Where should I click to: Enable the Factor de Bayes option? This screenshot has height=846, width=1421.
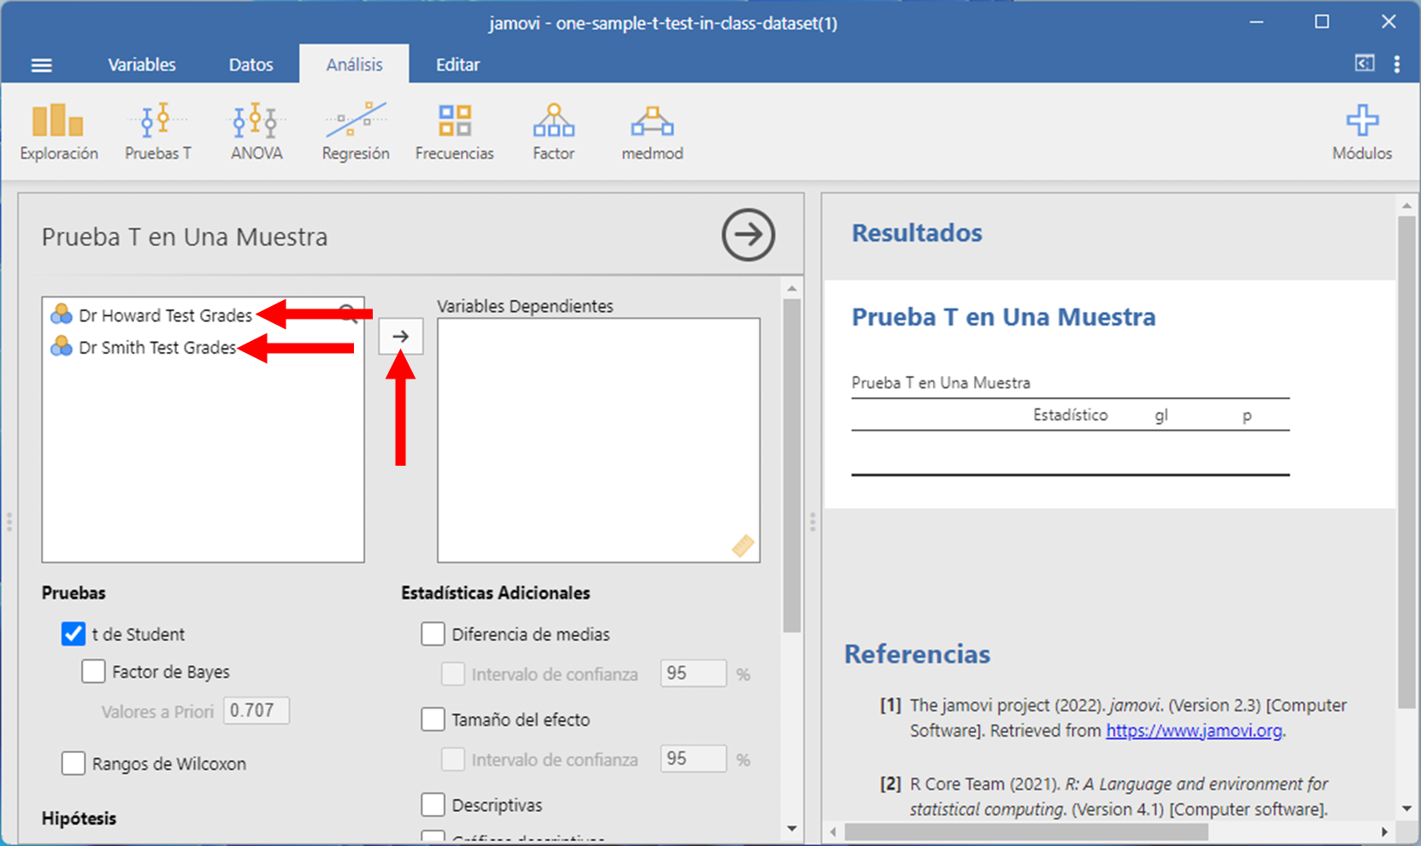click(94, 672)
